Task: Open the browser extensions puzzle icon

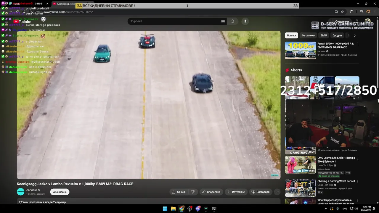Action: point(352,12)
